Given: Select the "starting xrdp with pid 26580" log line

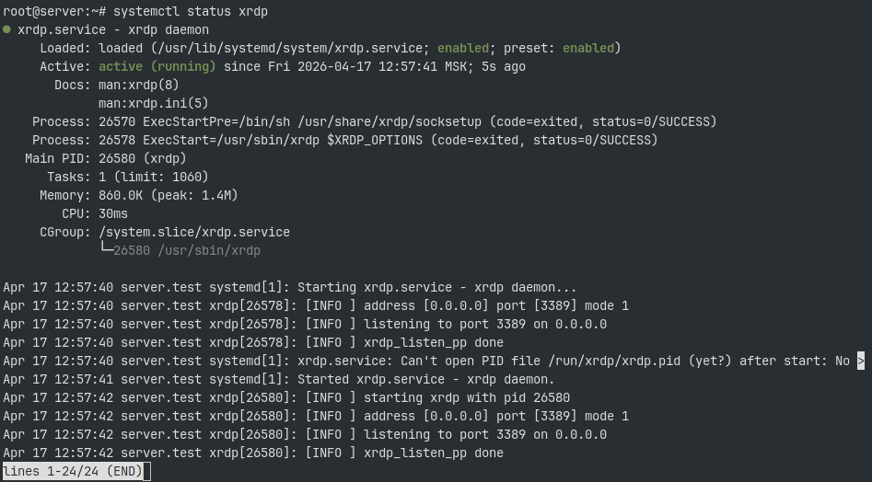Looking at the screenshot, I should pos(467,397).
